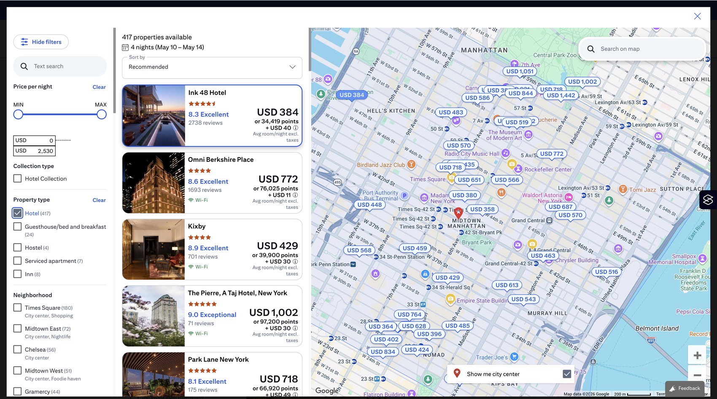Open the Ink 48 Hotel photo

(x=154, y=116)
